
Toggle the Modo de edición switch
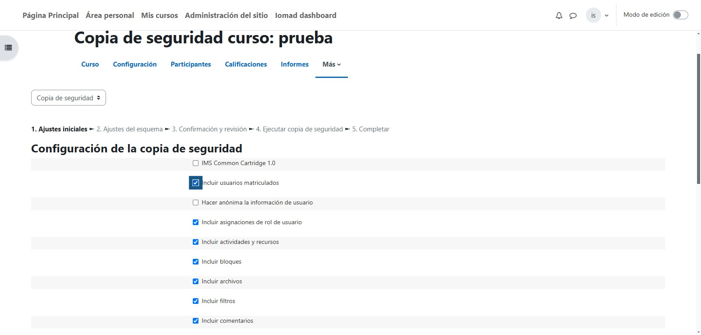pos(680,15)
